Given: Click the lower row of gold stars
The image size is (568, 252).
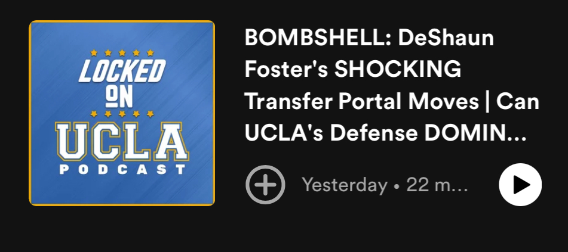Looking at the screenshot, I should [122, 113].
